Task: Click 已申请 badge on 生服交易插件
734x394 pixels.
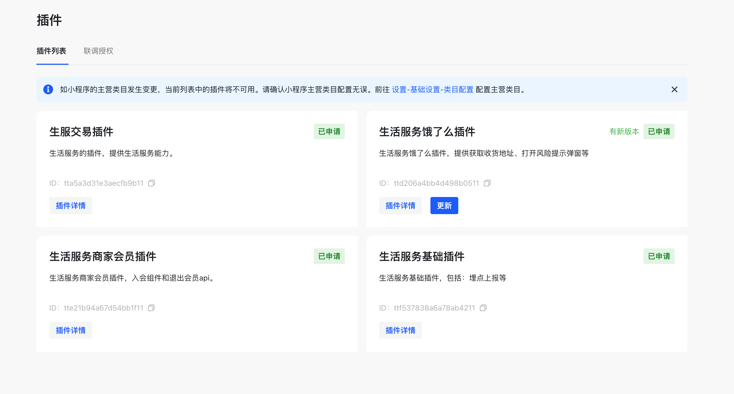Action: point(329,131)
